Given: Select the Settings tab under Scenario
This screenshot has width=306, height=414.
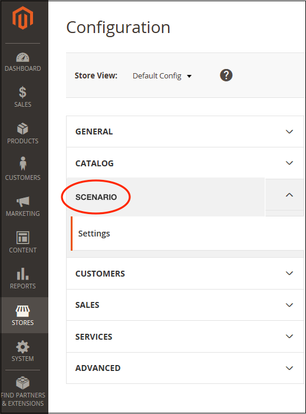Looking at the screenshot, I should point(187,234).
